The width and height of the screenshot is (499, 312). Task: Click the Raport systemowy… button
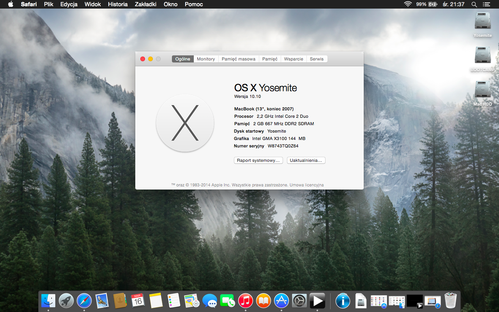click(258, 160)
